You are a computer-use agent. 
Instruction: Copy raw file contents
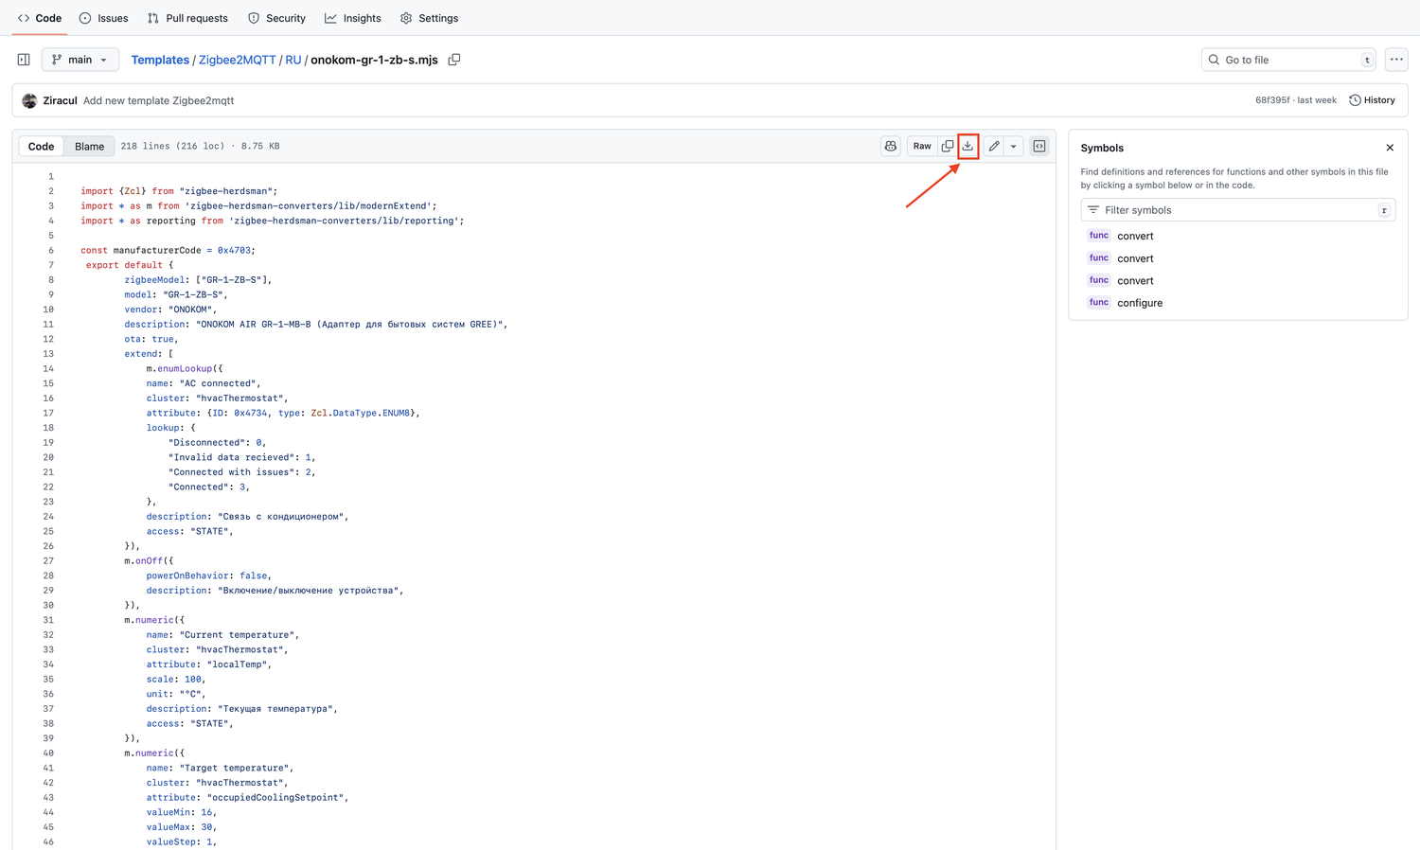pyautogui.click(x=948, y=146)
